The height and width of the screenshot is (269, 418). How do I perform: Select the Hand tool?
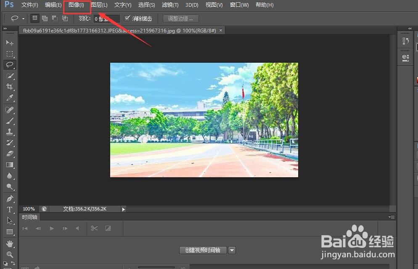click(x=10, y=243)
